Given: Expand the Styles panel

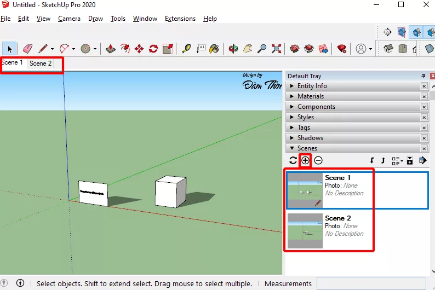Looking at the screenshot, I should (x=356, y=117).
